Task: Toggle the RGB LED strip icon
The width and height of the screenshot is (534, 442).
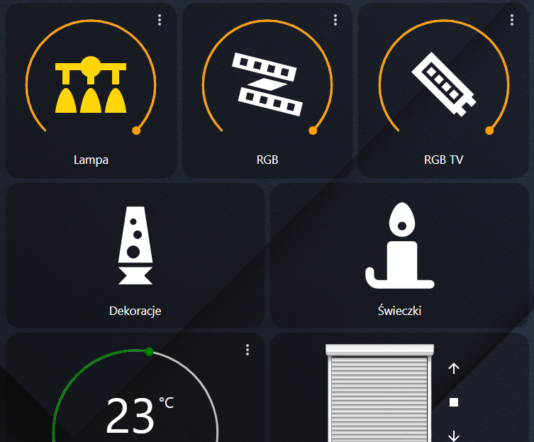Action: [x=267, y=84]
